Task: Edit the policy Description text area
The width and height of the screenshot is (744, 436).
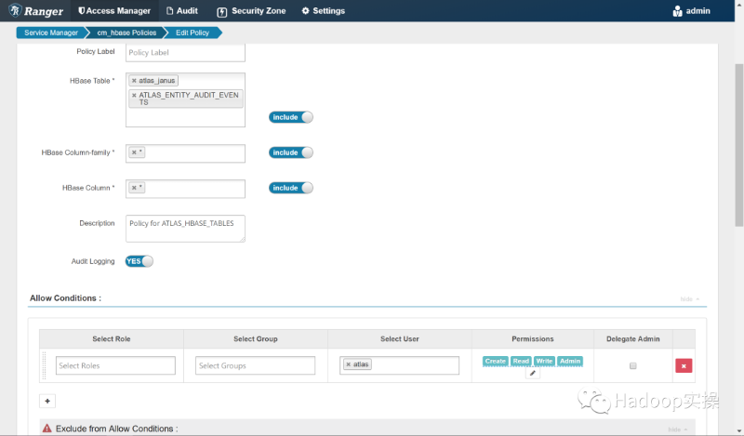Action: [x=185, y=228]
